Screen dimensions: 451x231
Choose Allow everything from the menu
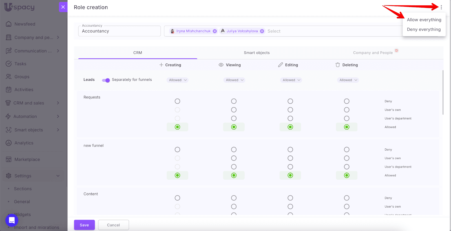pos(424,20)
